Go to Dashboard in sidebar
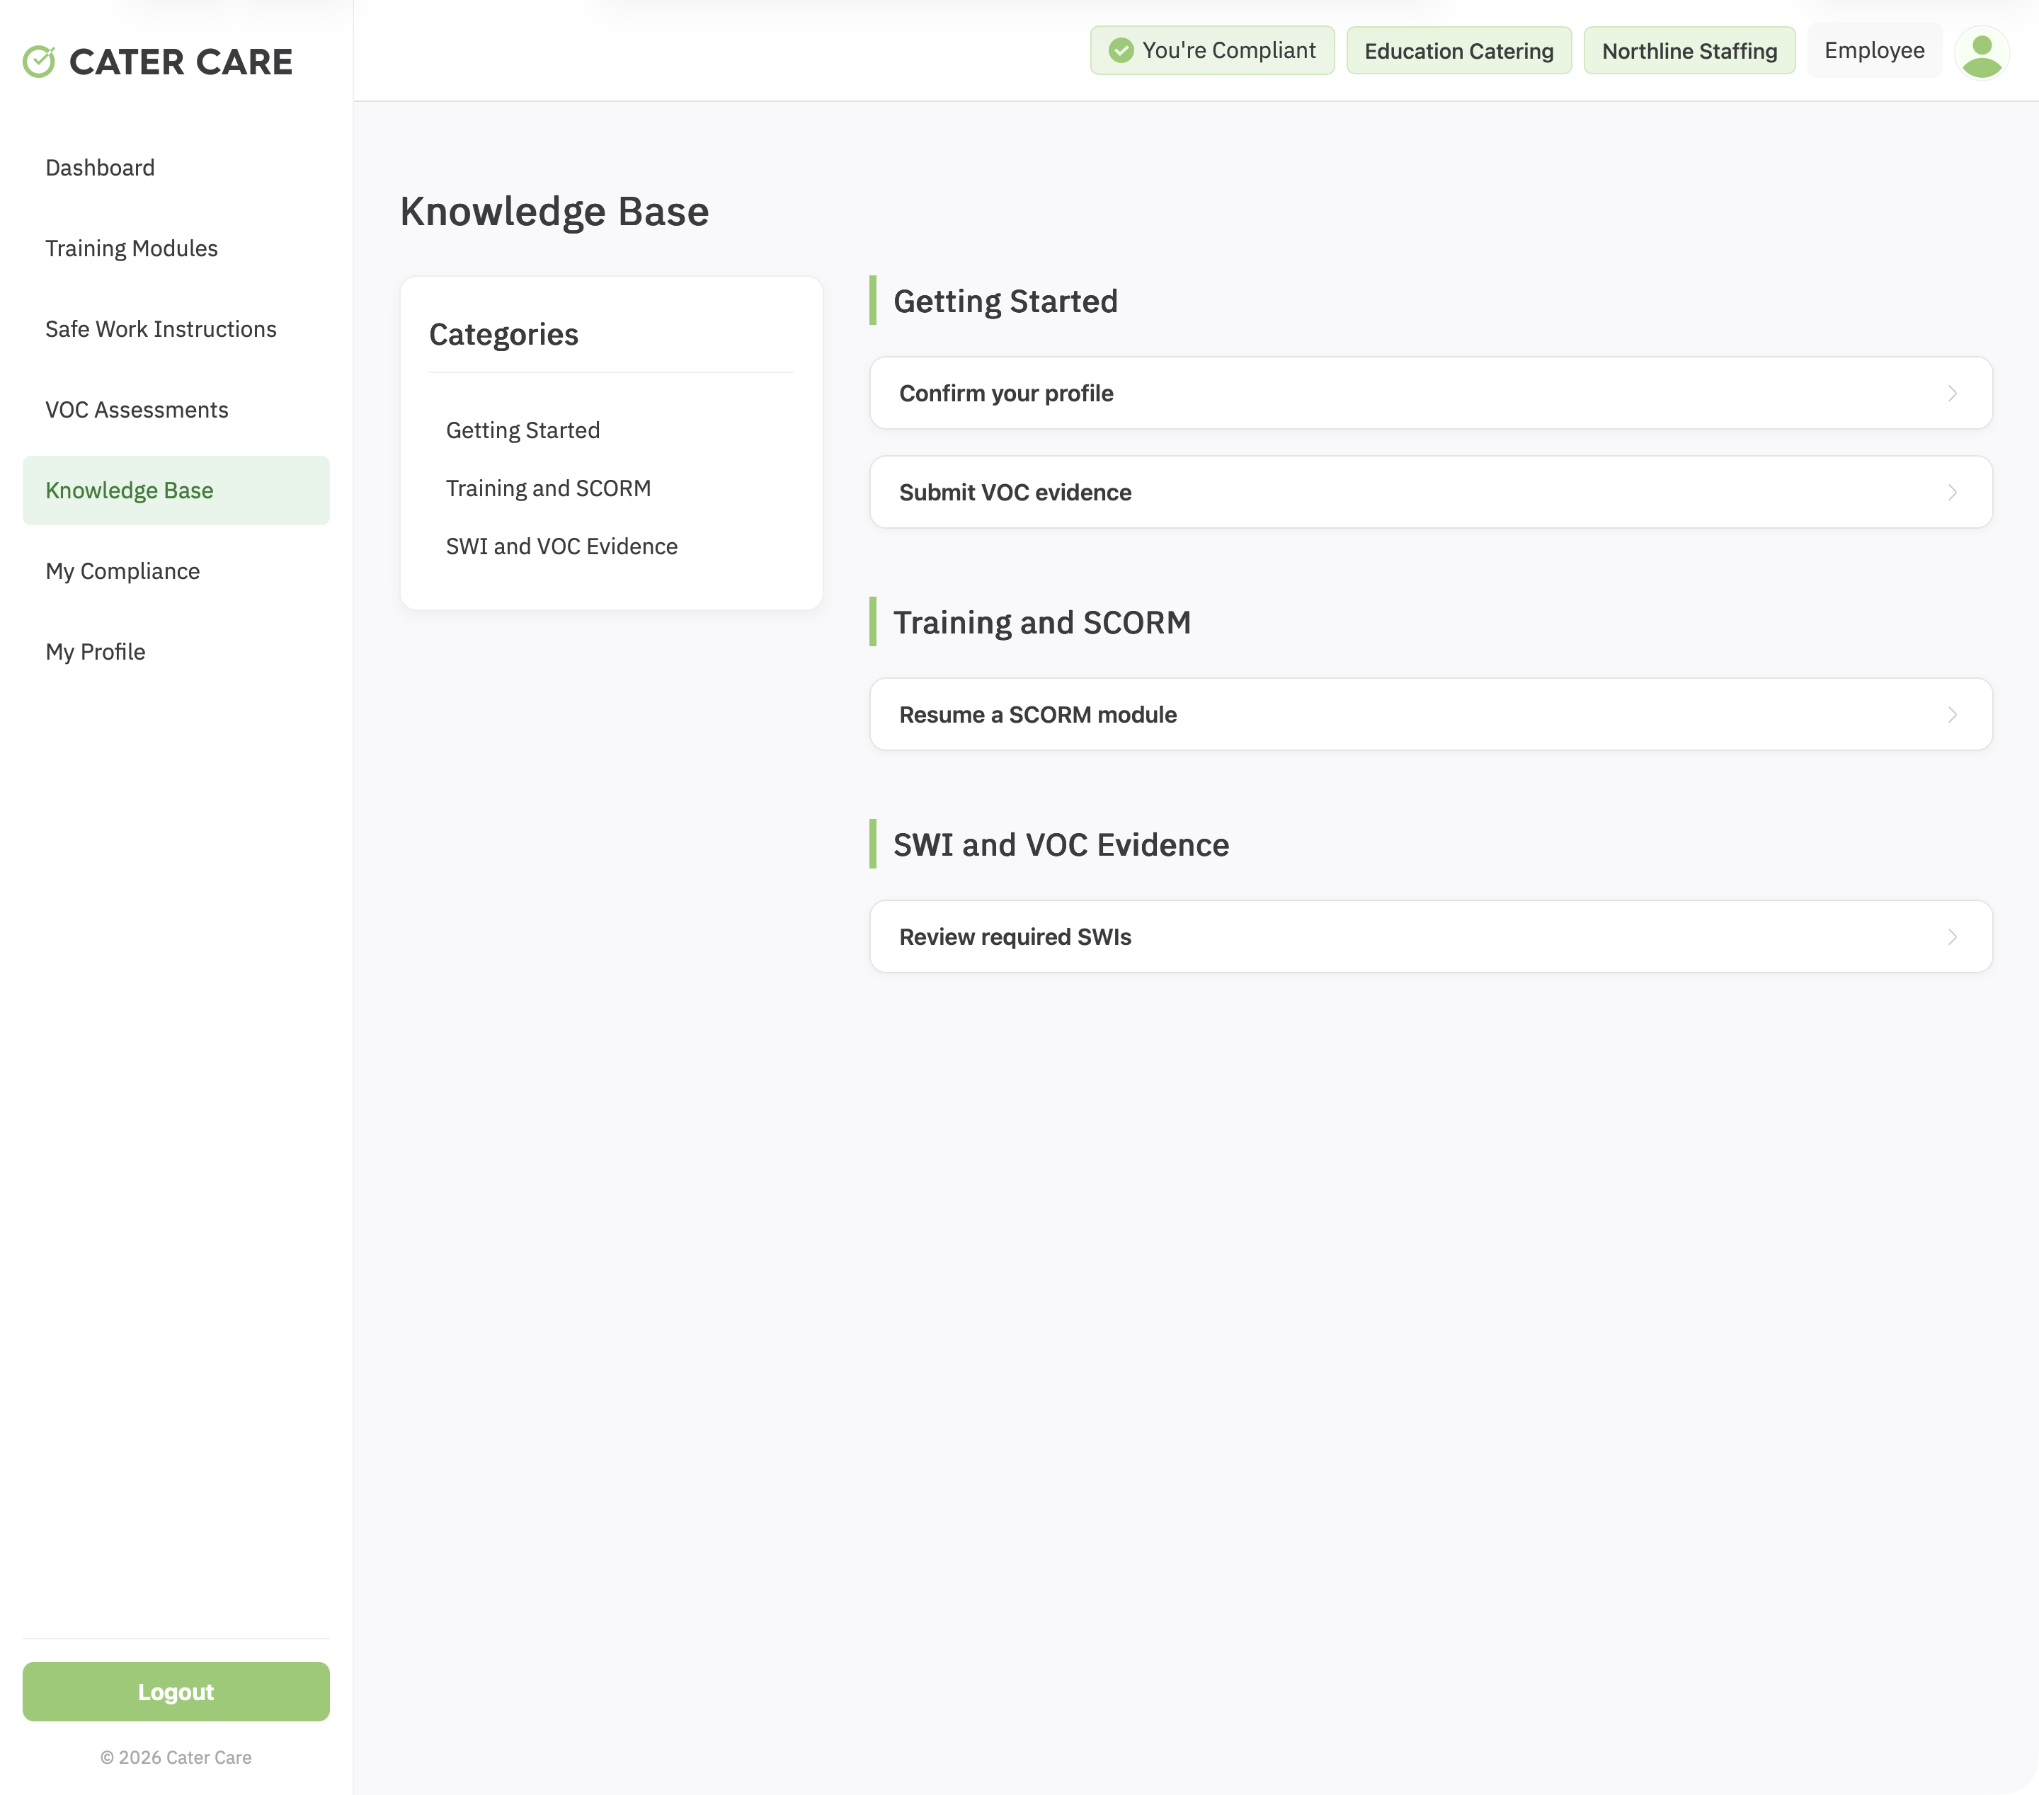 tap(176, 168)
